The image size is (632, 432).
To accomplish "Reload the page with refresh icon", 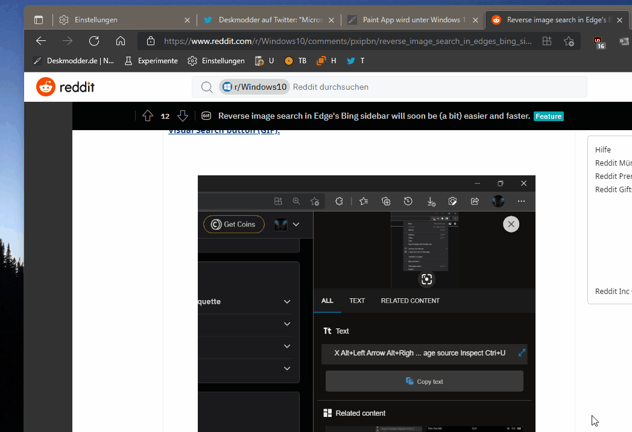I will pyautogui.click(x=94, y=40).
